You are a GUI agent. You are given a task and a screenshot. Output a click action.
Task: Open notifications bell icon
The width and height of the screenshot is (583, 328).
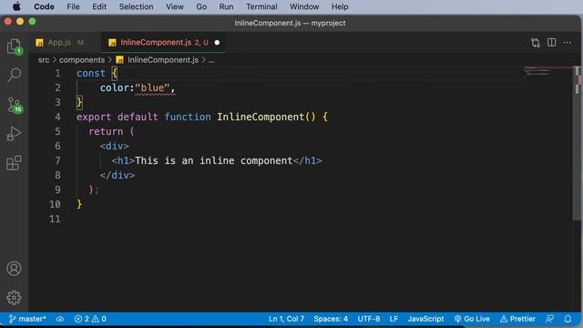(568, 319)
